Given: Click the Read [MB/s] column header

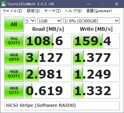Looking at the screenshot, I should (x=48, y=29).
